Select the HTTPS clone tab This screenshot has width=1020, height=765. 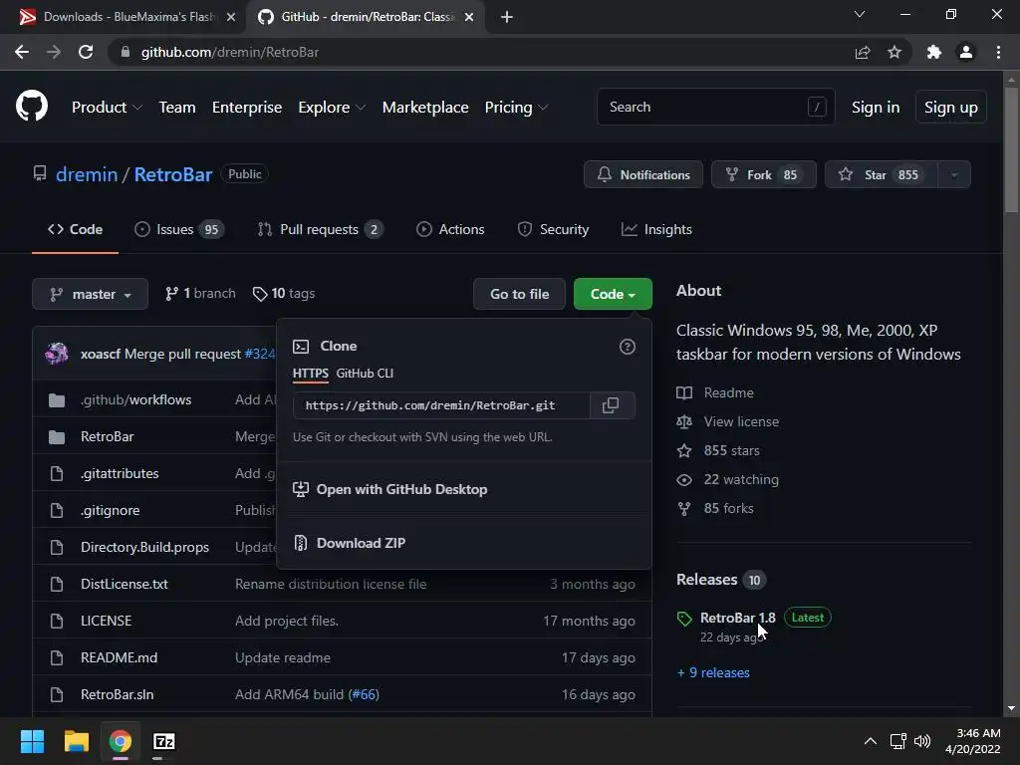coord(311,374)
